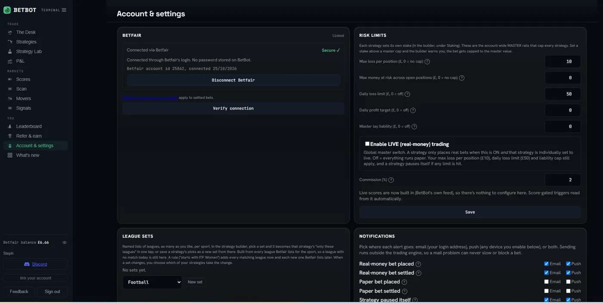The height and width of the screenshot is (303, 603).
Task: Click the Scan icon in sidebar
Action: pyautogui.click(x=10, y=89)
